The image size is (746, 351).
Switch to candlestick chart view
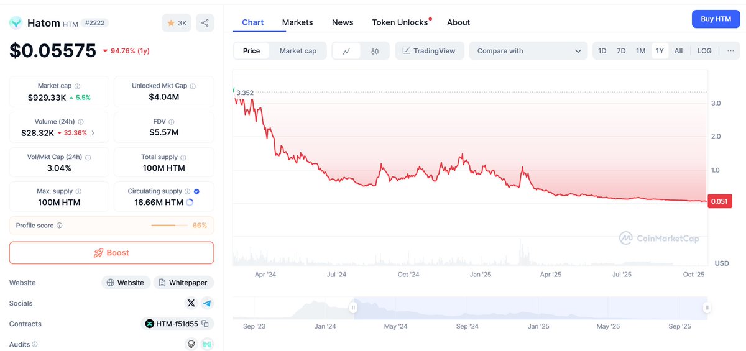[375, 51]
